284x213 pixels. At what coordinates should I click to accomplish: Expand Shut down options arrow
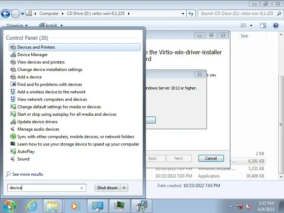124,188
